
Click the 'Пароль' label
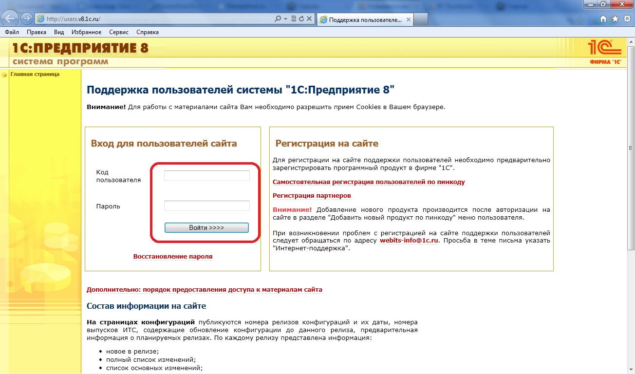click(x=108, y=206)
